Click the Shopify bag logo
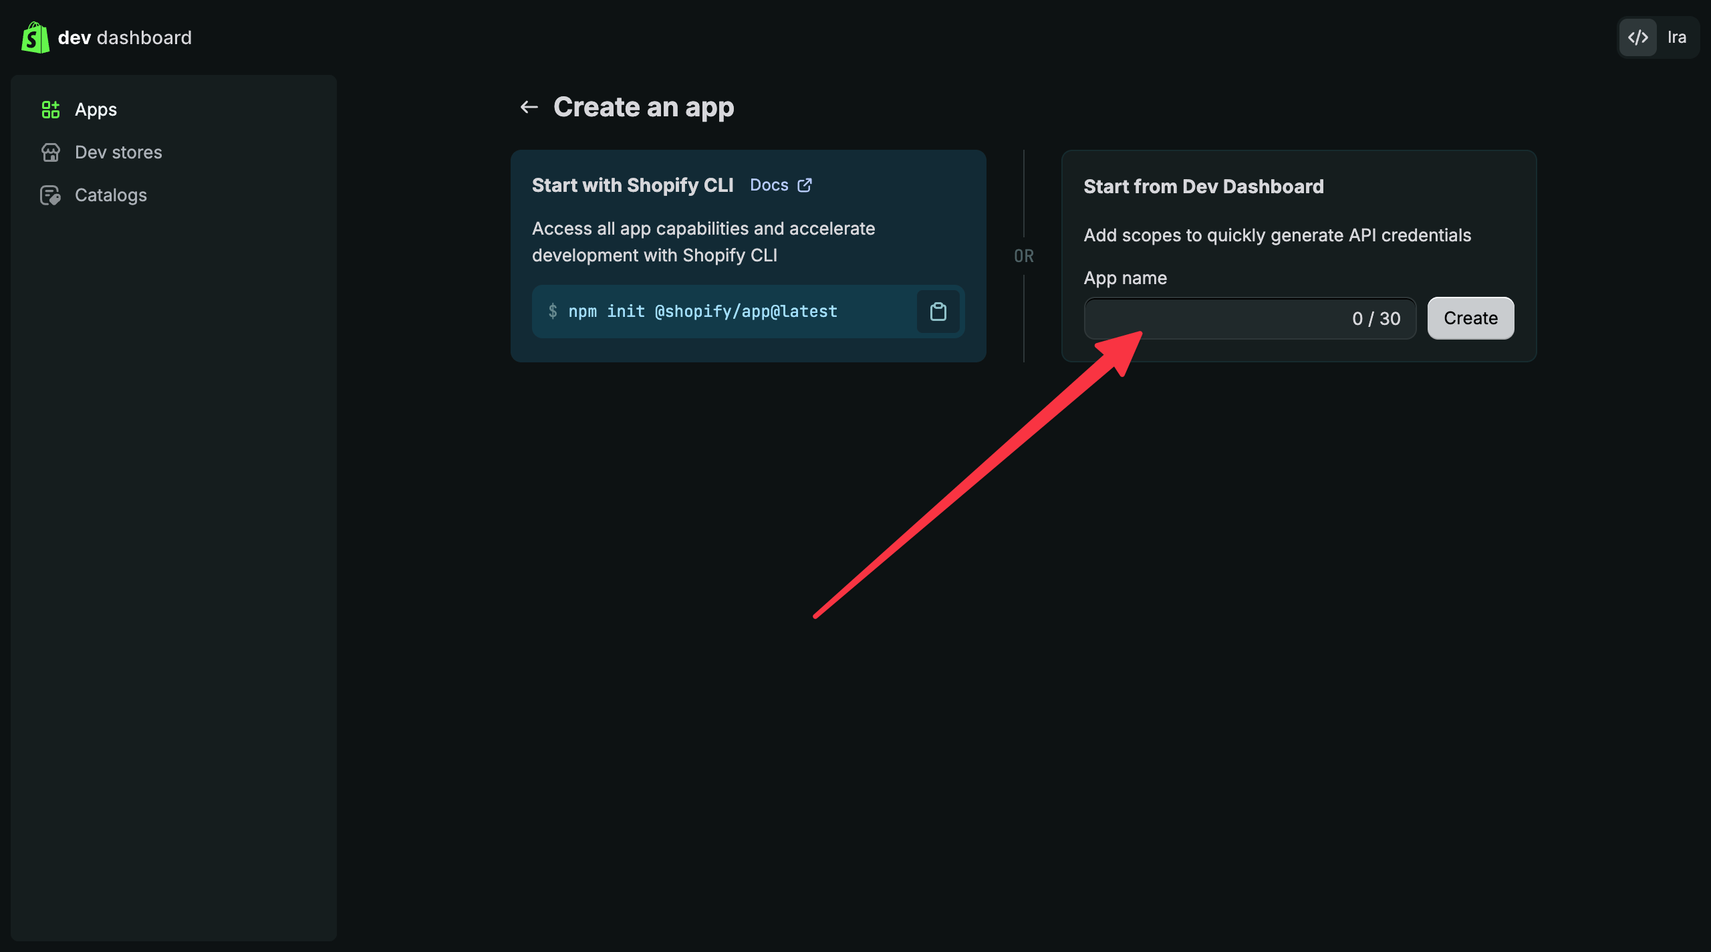Viewport: 1711px width, 952px height. pyautogui.click(x=35, y=37)
